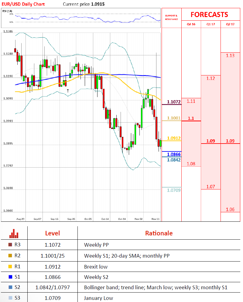
Task: Click the 1.1288 price axis label
Action: click(8, 54)
